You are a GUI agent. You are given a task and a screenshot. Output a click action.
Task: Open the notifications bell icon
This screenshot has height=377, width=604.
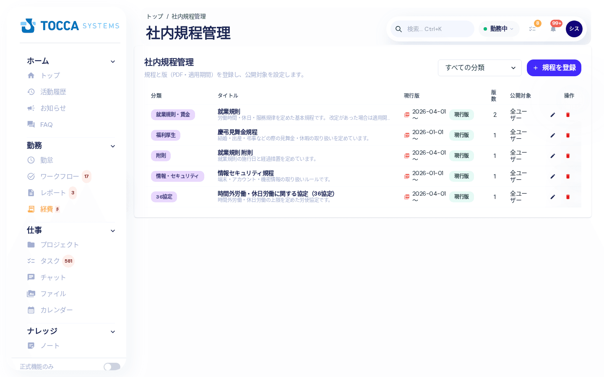click(x=553, y=29)
